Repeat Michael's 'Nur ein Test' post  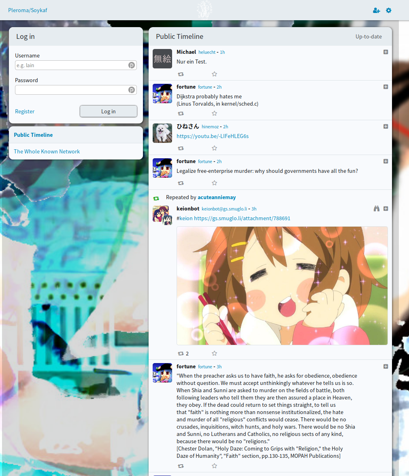[181, 74]
